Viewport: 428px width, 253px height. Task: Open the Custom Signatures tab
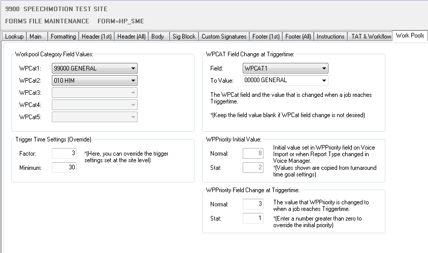tap(224, 37)
